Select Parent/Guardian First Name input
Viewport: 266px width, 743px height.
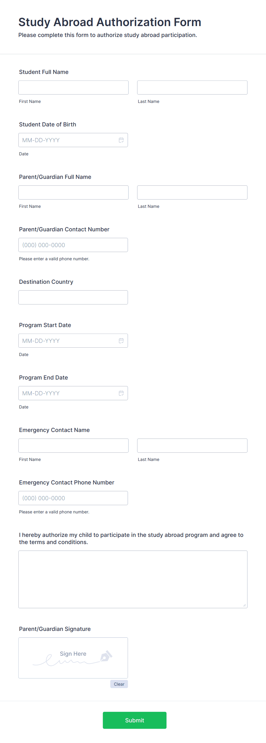(74, 192)
